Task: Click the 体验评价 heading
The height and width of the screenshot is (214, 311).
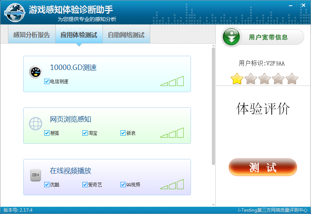Action: point(263,109)
